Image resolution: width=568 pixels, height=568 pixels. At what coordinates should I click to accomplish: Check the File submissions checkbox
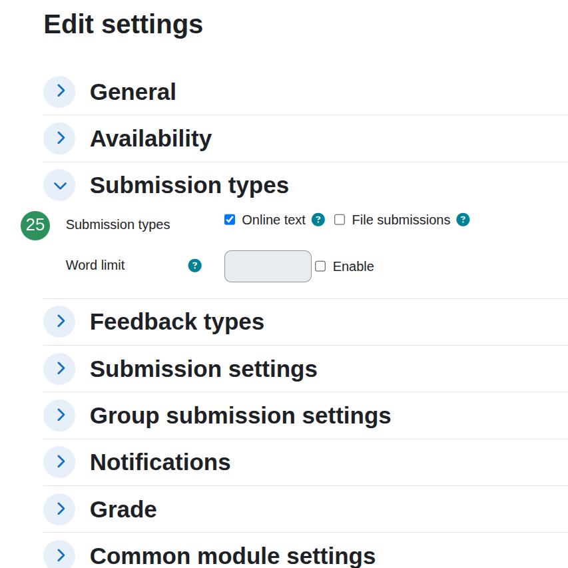[x=340, y=220]
